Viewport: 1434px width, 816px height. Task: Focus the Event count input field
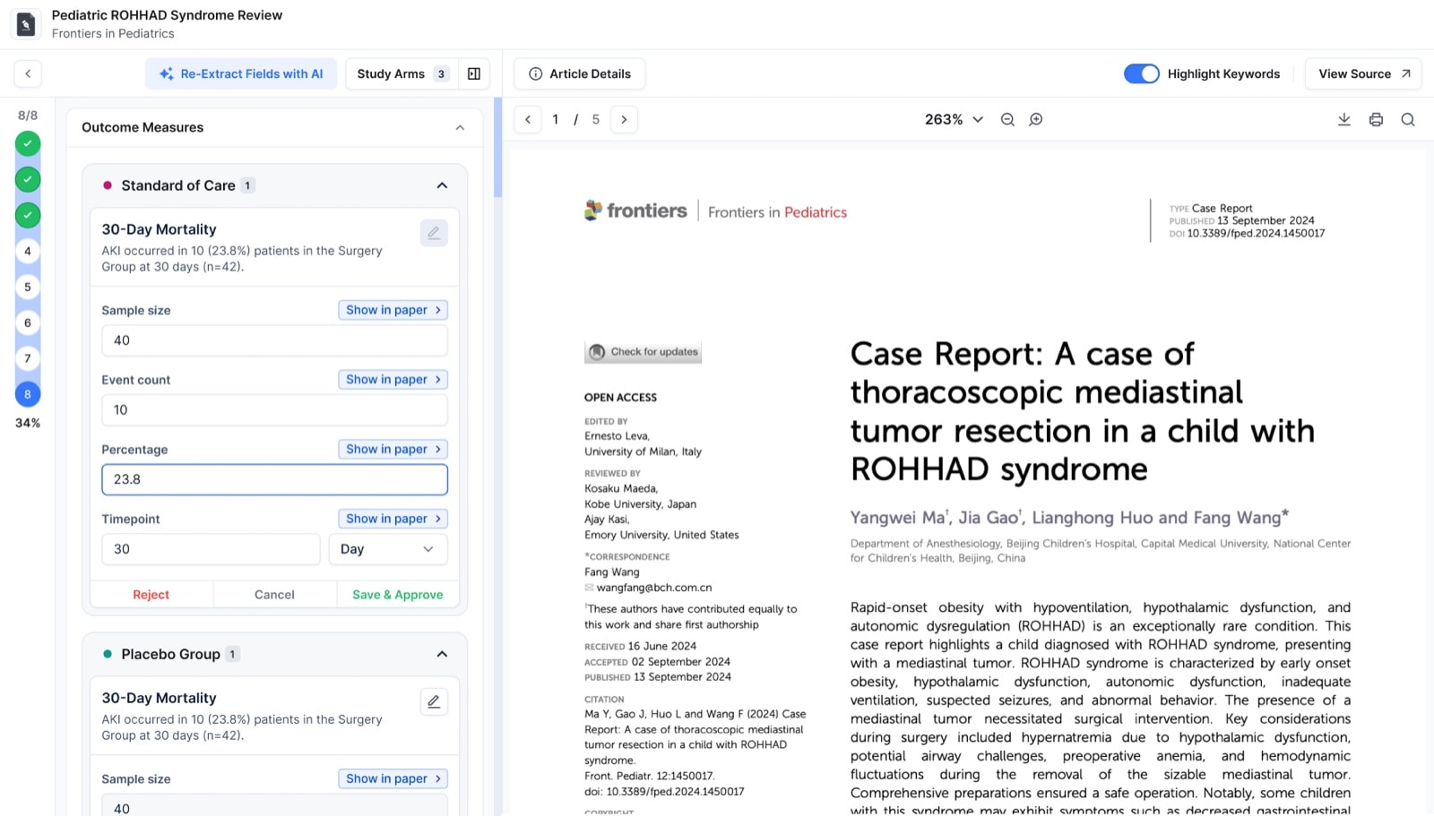pos(274,410)
